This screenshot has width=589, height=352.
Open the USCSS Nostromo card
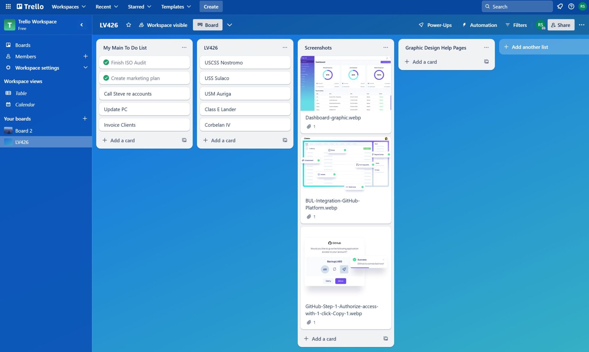point(245,62)
